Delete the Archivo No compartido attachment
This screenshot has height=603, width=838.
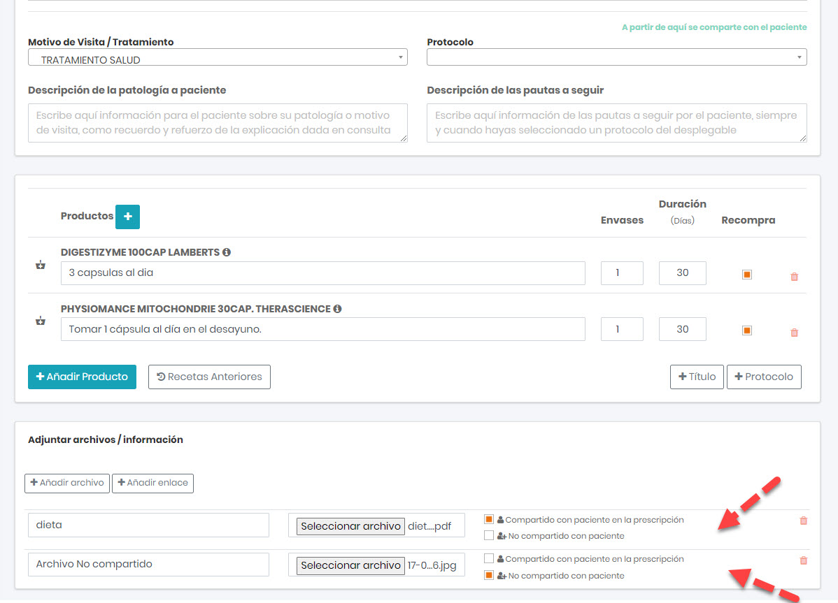point(803,560)
